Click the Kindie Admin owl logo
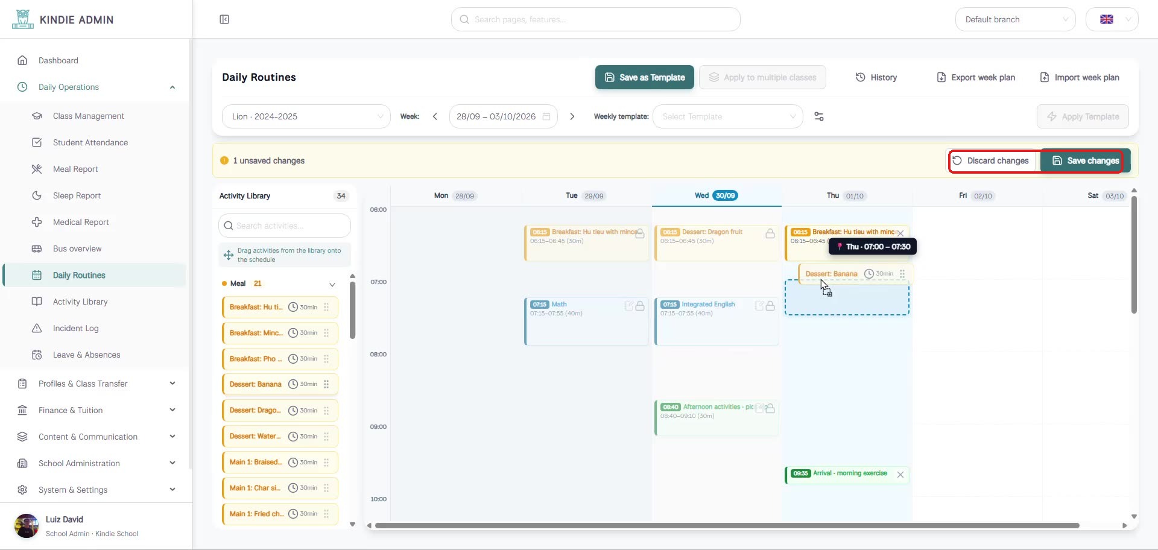The width and height of the screenshot is (1158, 550). click(22, 19)
